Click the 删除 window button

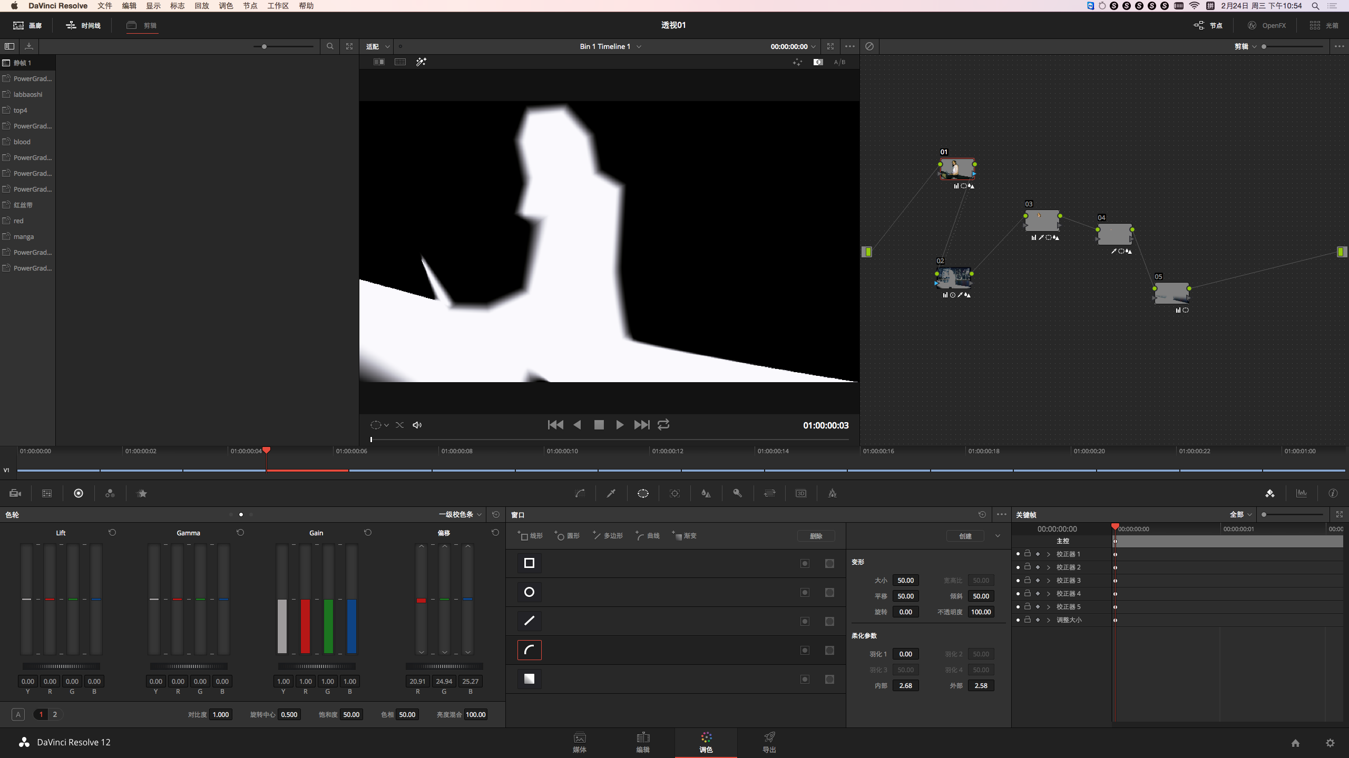pos(816,535)
